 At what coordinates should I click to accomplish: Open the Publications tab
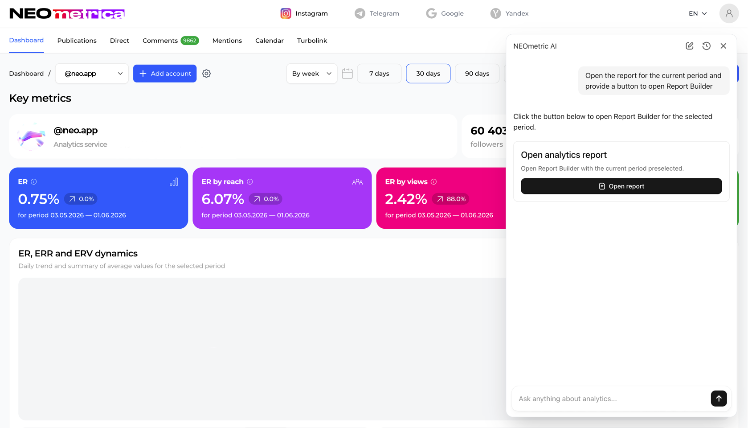click(x=77, y=41)
